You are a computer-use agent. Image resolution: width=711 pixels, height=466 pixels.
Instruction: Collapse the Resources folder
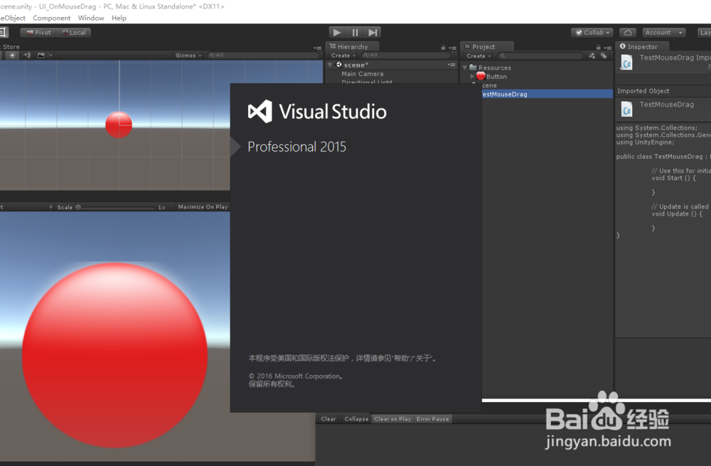(x=465, y=68)
